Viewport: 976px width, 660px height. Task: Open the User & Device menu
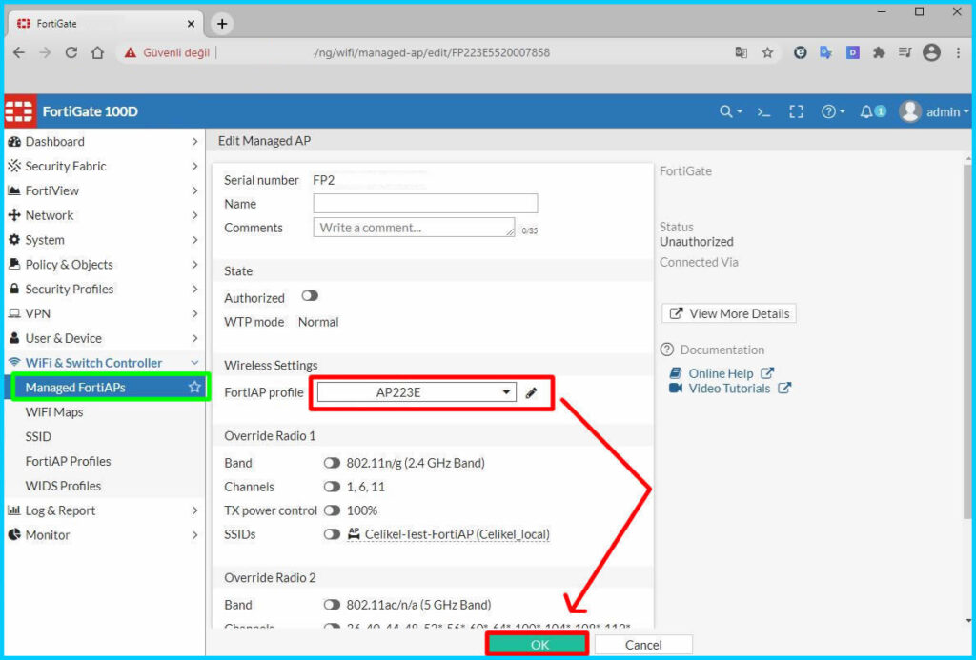point(103,338)
